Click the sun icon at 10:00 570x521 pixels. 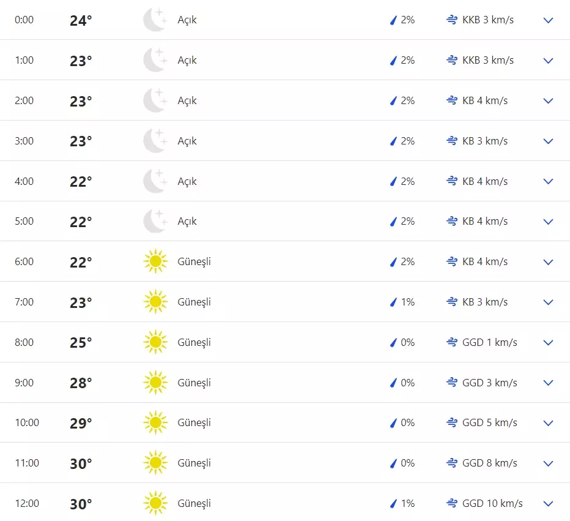[155, 423]
